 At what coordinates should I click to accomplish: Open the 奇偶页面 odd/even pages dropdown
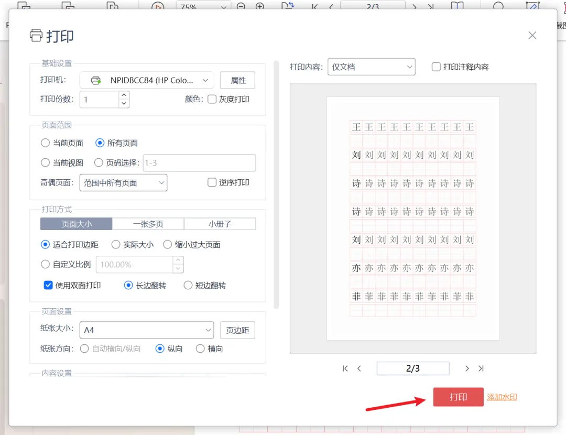click(x=123, y=183)
